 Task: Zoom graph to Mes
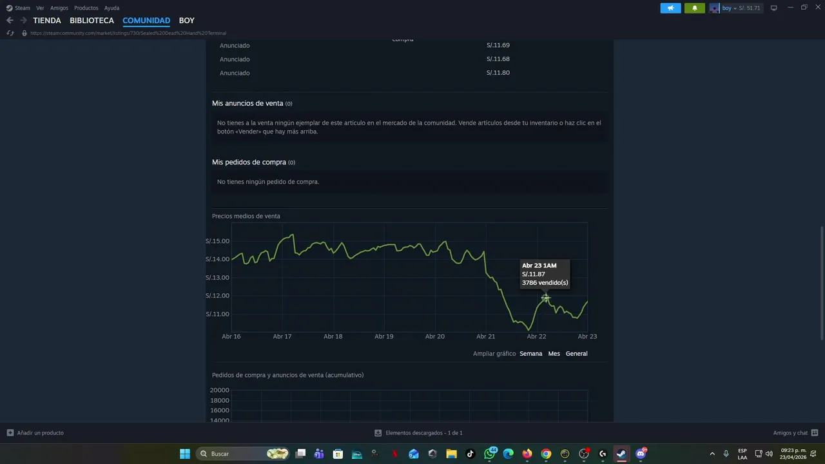[x=554, y=354]
